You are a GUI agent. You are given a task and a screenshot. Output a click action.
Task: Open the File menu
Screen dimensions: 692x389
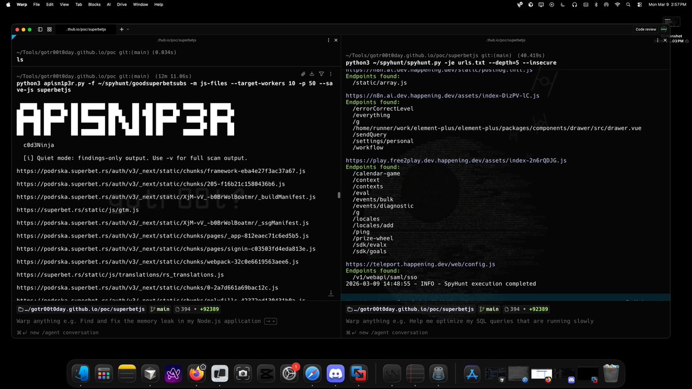(x=36, y=4)
